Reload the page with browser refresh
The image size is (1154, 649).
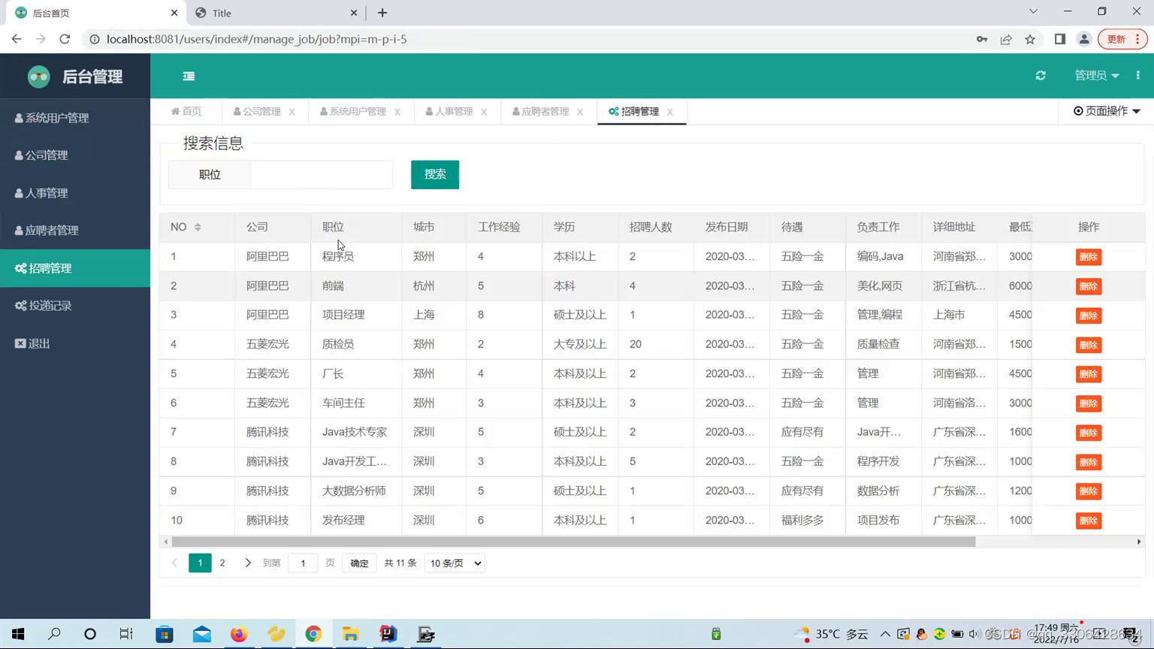click(x=65, y=39)
